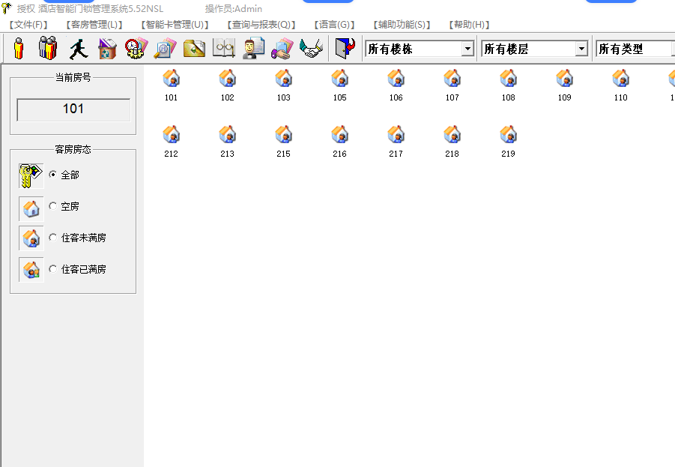Click the walking person check-out icon
675x467 pixels.
[x=77, y=47]
